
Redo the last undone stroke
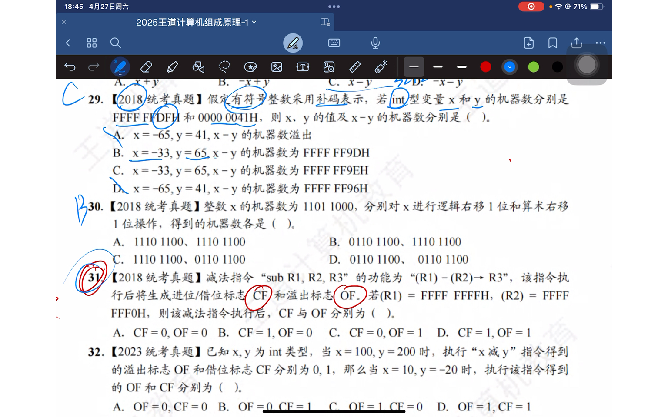point(94,67)
